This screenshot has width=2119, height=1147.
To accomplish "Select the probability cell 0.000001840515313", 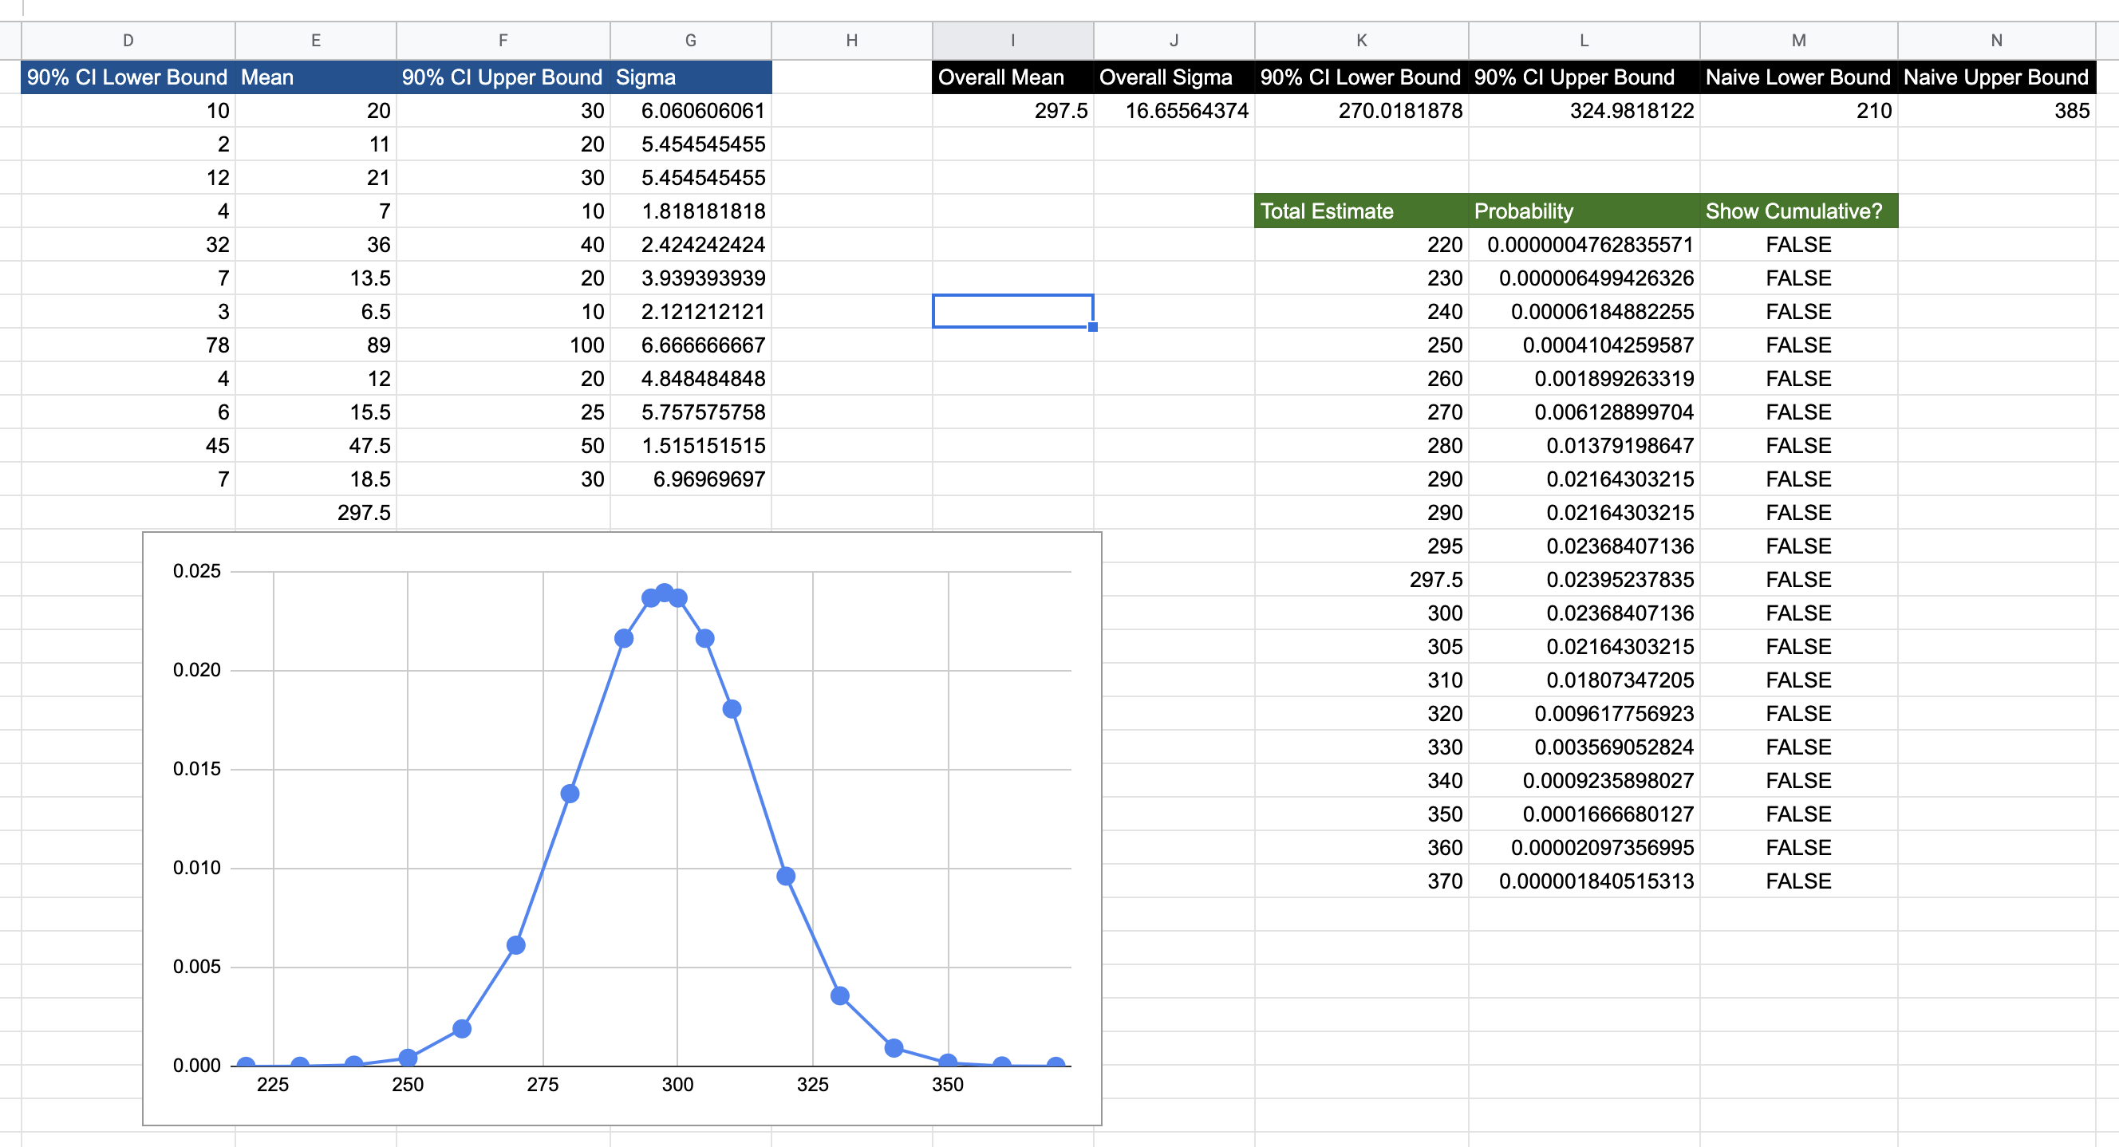I will click(x=1584, y=881).
